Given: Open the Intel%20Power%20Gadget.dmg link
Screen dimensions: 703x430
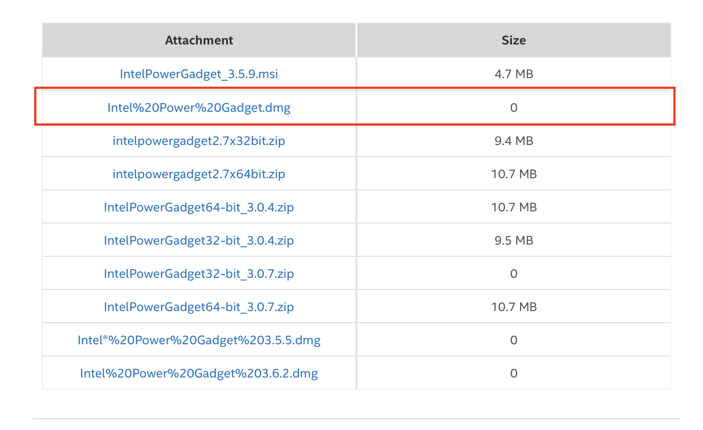Looking at the screenshot, I should click(199, 108).
